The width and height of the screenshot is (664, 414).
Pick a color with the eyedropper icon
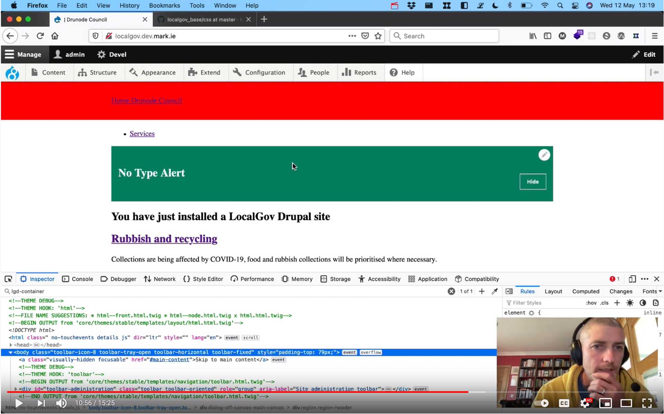495,291
